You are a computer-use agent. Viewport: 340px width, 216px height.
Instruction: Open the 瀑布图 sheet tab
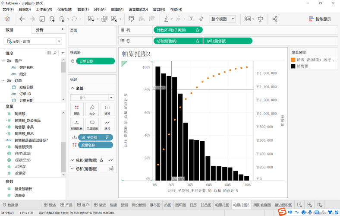pos(155,205)
